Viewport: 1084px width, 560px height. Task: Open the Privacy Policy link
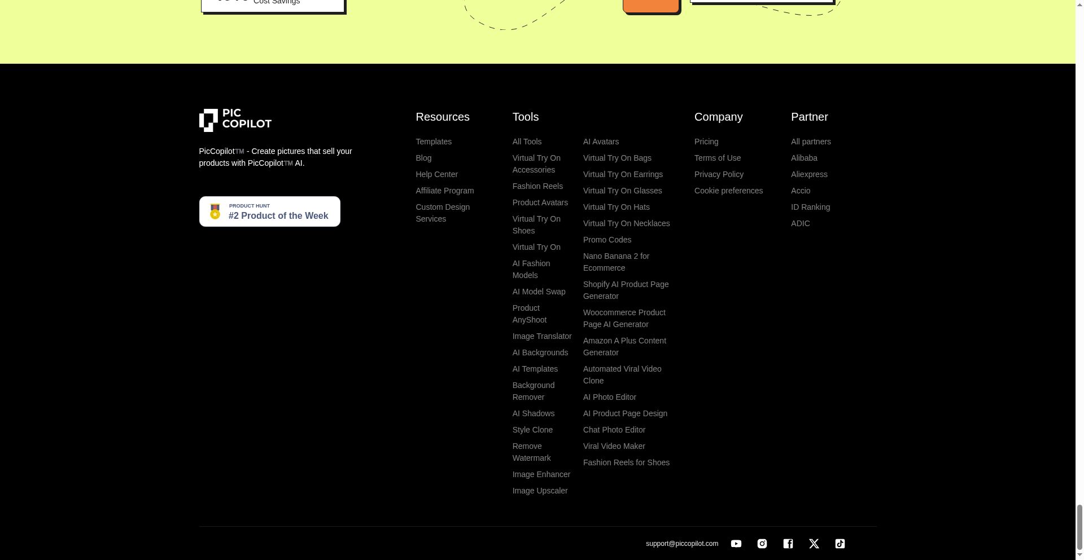718,174
